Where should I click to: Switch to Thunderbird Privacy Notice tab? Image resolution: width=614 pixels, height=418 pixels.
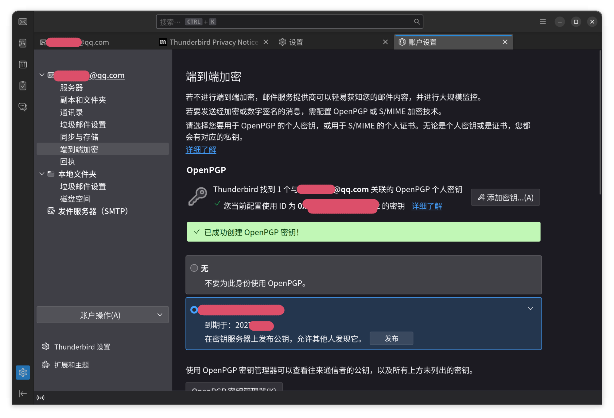click(213, 42)
